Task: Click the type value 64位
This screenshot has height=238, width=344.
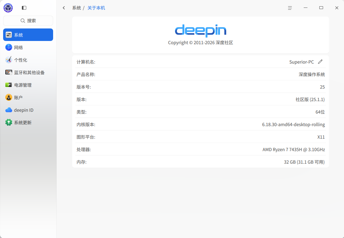Action: [x=320, y=112]
